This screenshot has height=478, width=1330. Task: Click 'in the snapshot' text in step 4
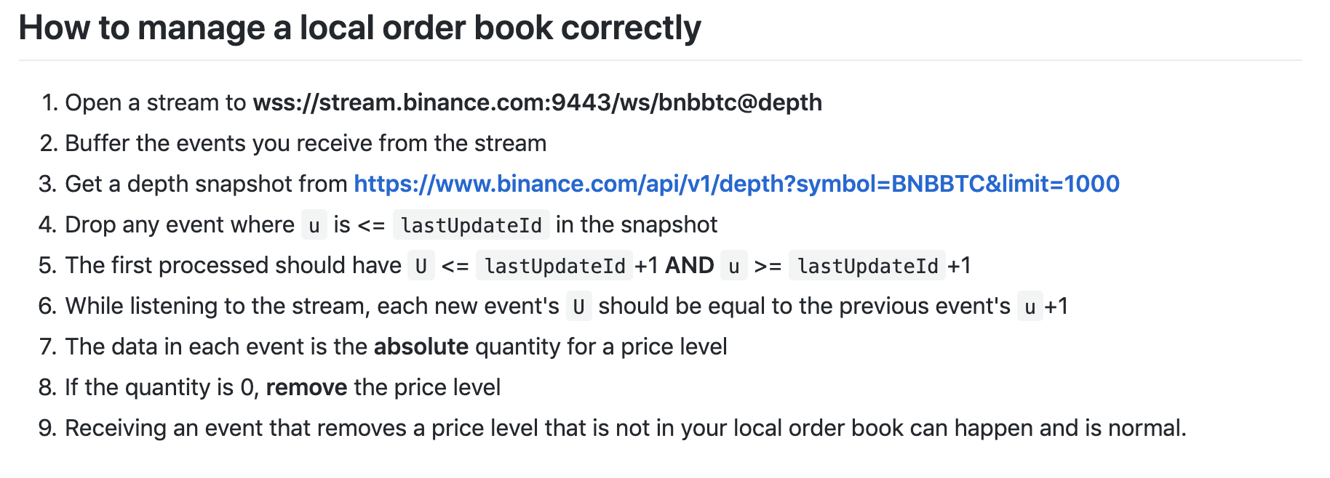pyautogui.click(x=637, y=224)
